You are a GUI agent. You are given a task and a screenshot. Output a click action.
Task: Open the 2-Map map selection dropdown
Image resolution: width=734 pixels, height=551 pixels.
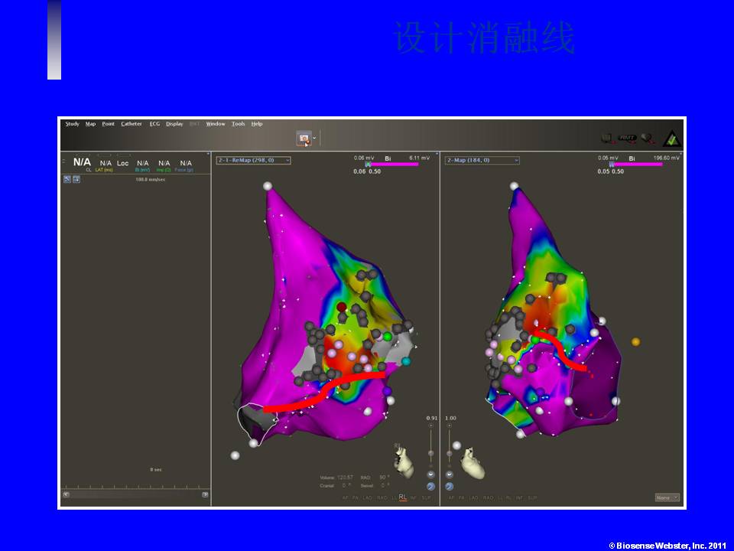pos(482,161)
